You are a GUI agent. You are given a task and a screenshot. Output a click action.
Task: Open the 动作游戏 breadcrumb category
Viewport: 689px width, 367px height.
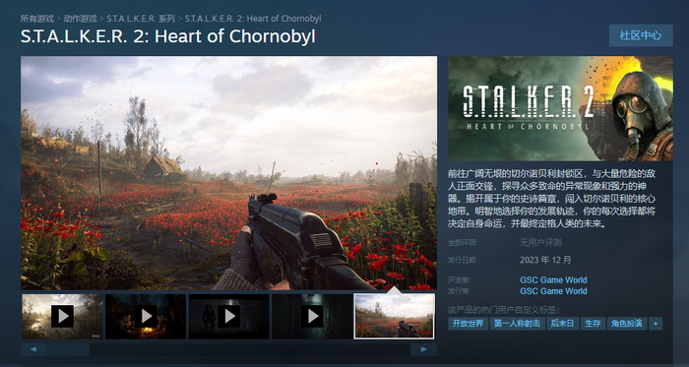click(80, 19)
